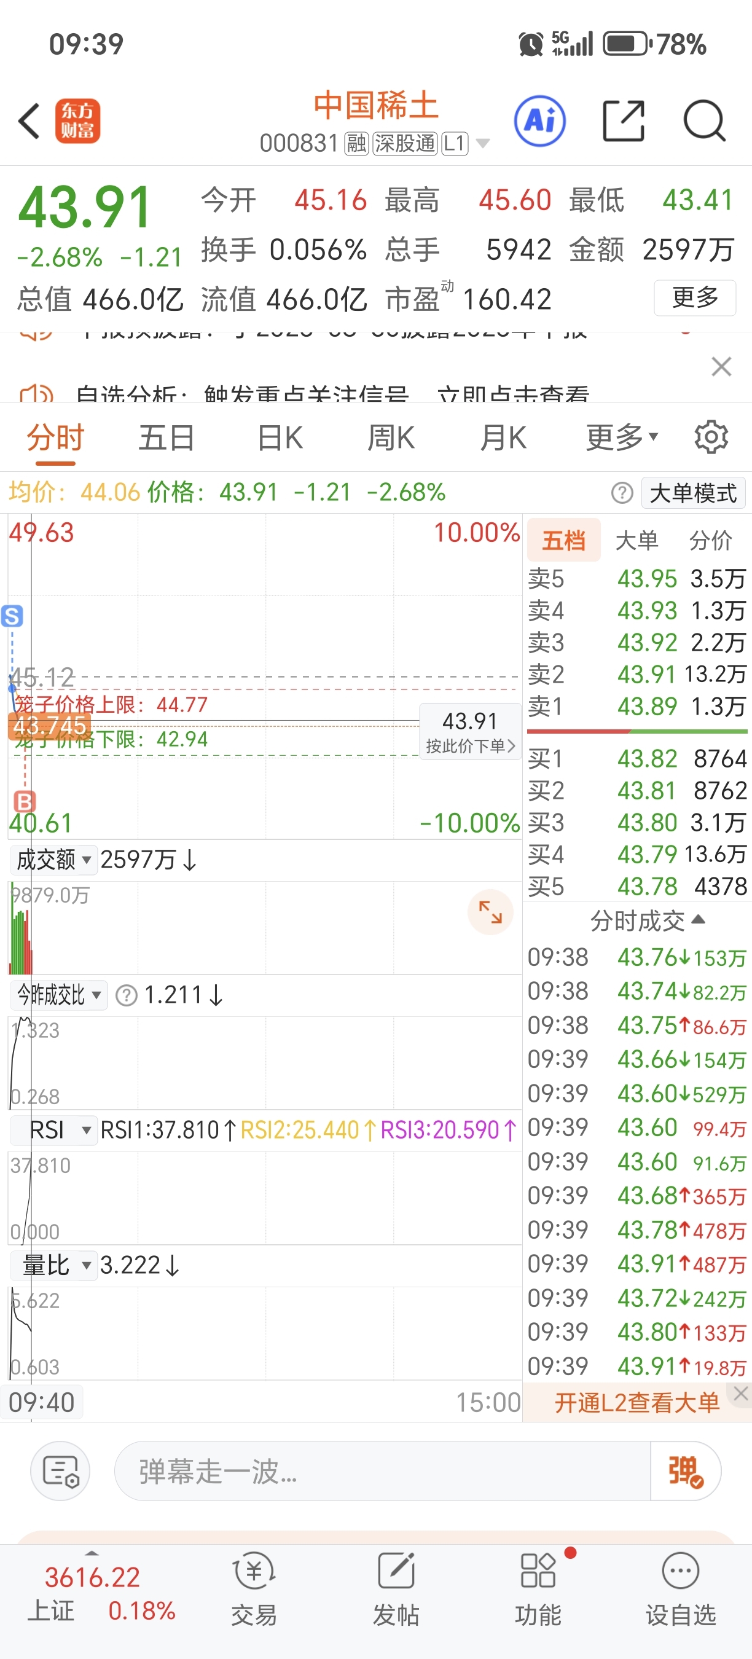Tap the 更多 button in quote summary

click(695, 297)
